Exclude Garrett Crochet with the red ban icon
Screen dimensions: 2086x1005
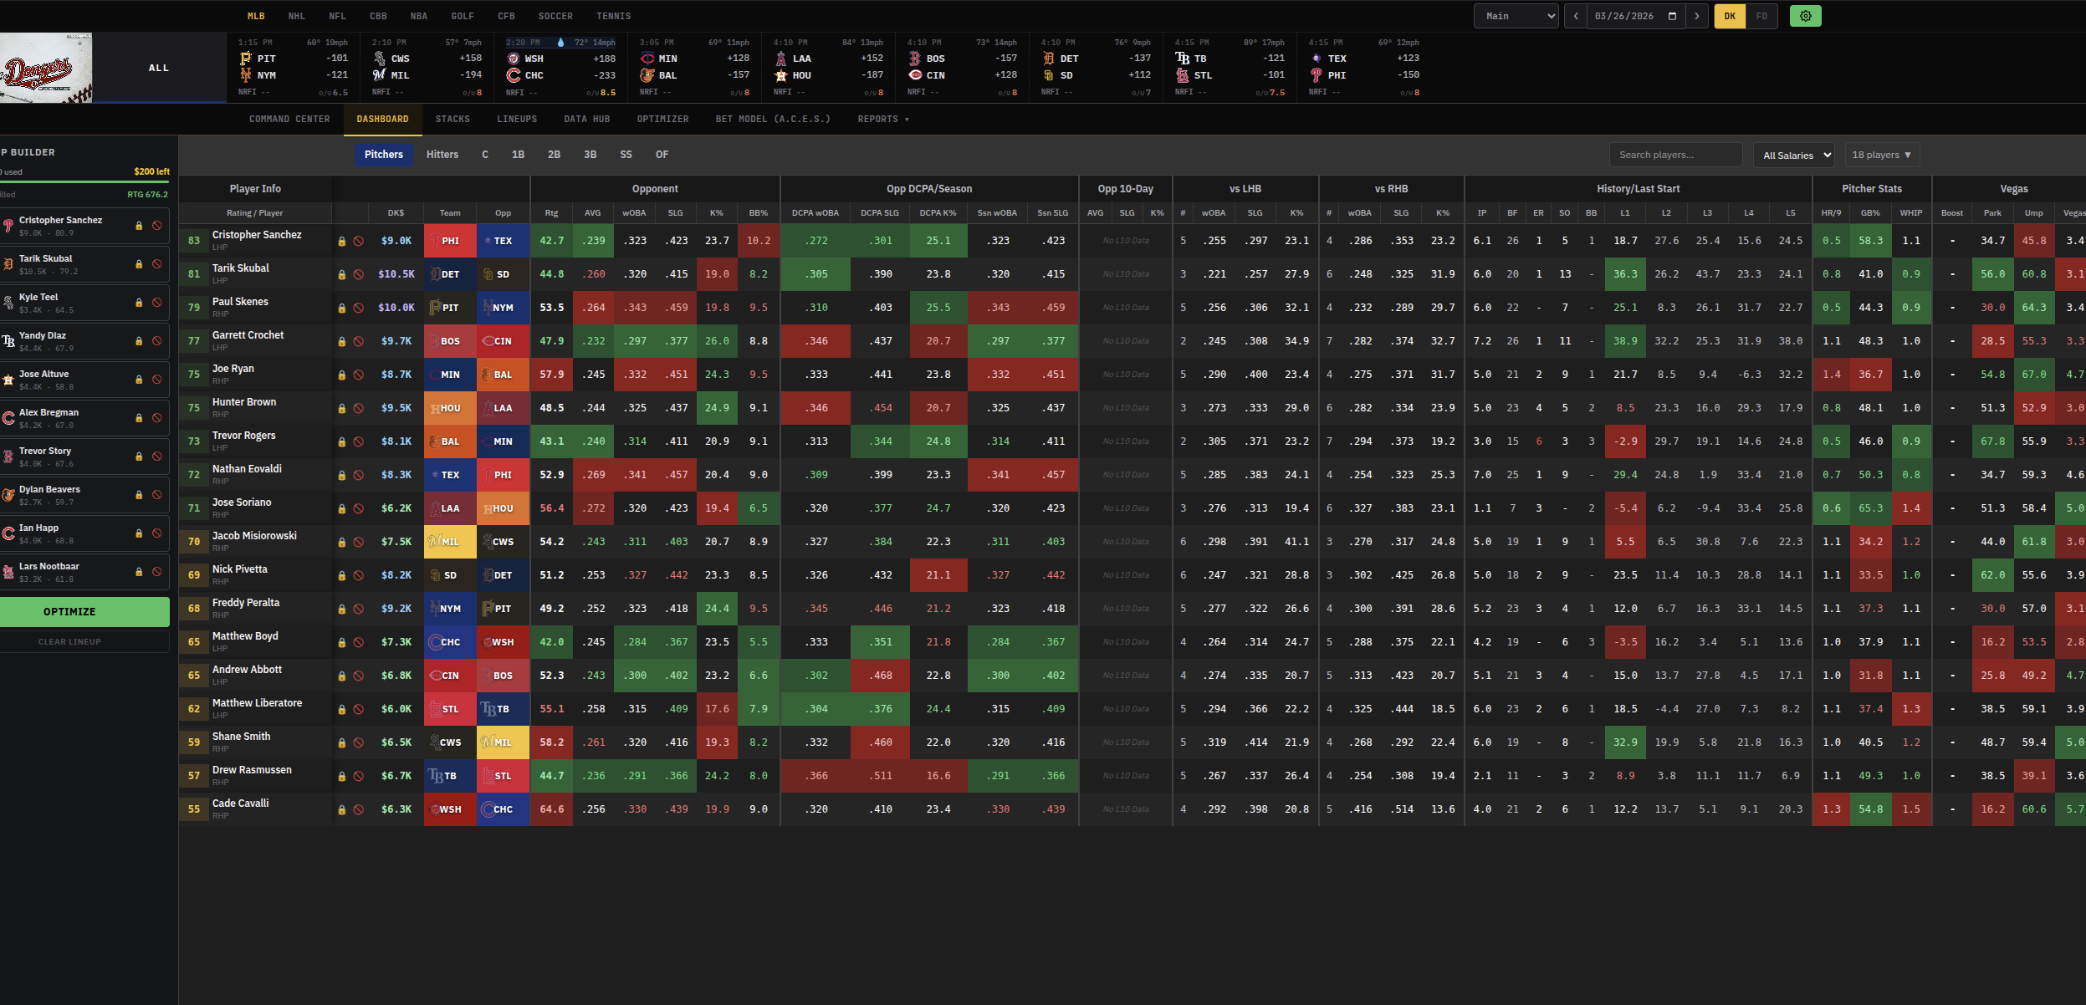[x=358, y=340]
